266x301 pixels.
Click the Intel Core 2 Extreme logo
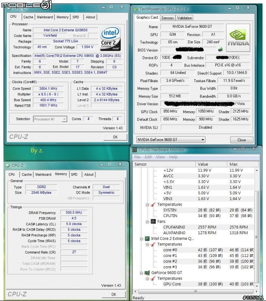tap(111, 38)
